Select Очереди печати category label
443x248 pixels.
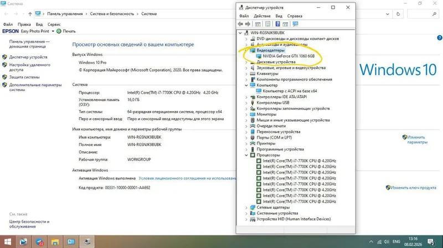(x=271, y=126)
